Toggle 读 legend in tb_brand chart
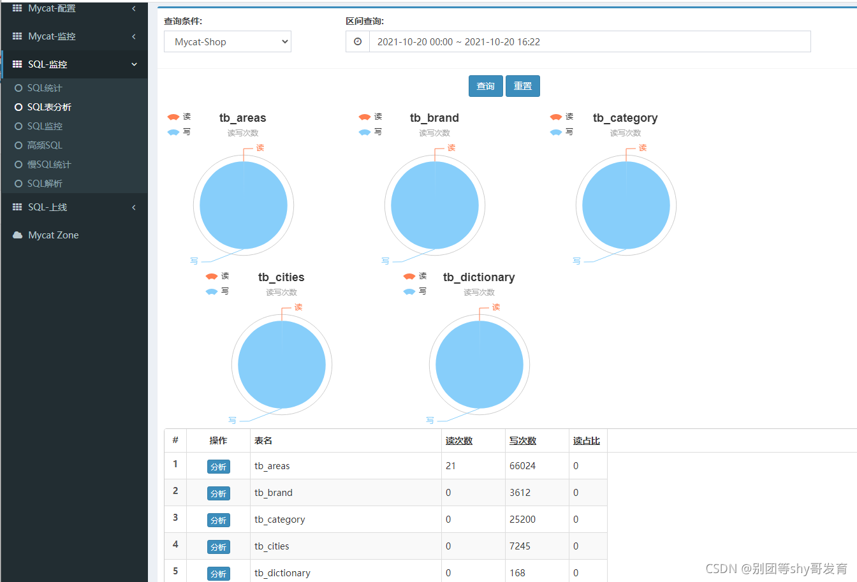This screenshot has height=582, width=857. click(x=370, y=117)
